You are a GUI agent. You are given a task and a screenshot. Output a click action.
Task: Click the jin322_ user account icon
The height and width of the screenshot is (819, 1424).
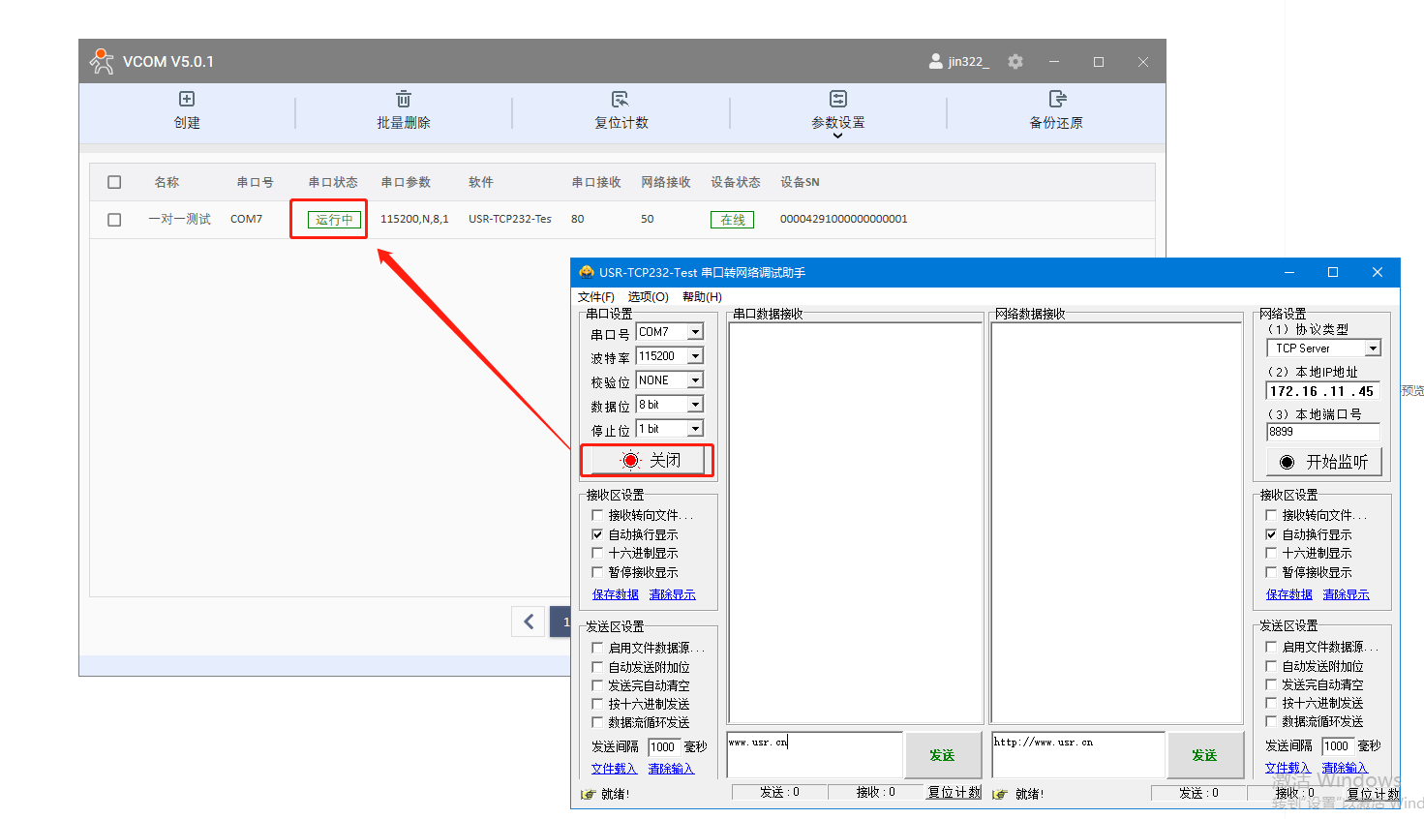pos(935,62)
